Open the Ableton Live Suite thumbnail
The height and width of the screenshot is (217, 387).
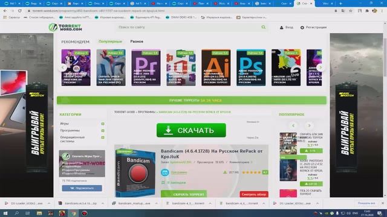286,68
